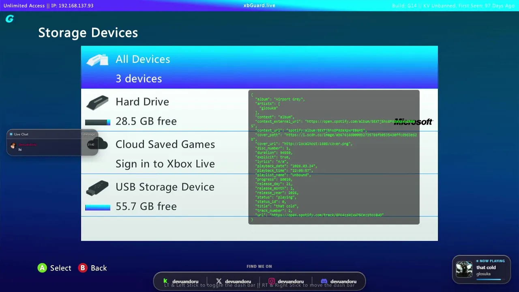Click the JSON 'title: that cold' line
This screenshot has height=292, width=519.
coord(277,206)
